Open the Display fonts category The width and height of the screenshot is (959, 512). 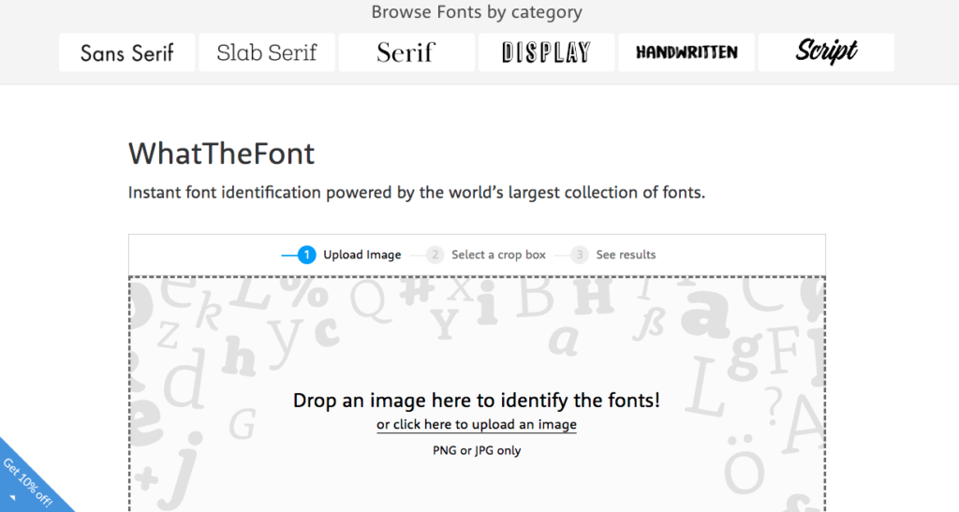546,52
